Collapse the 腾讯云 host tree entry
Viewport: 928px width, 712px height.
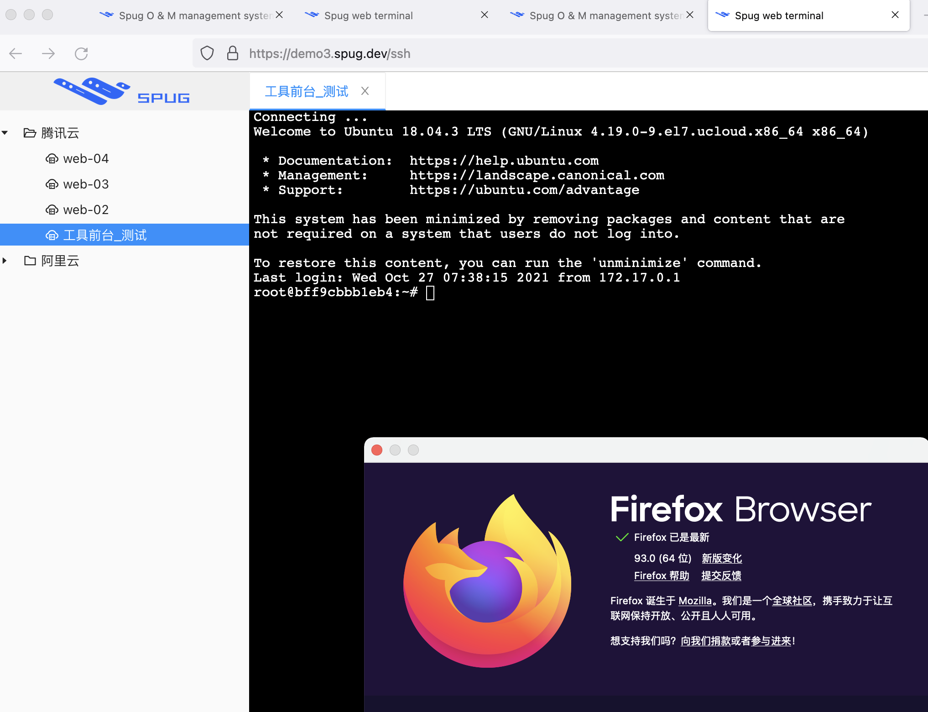[x=60, y=133]
